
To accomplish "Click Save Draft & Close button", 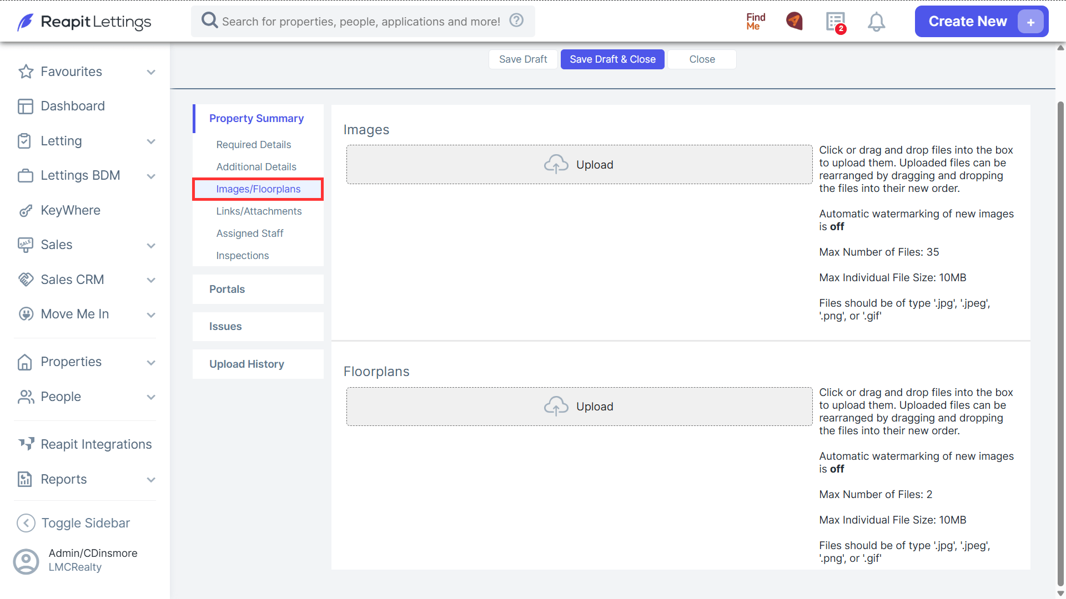I will click(x=612, y=59).
